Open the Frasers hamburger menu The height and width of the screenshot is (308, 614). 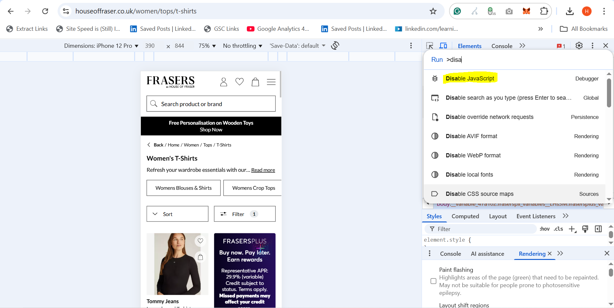[271, 82]
